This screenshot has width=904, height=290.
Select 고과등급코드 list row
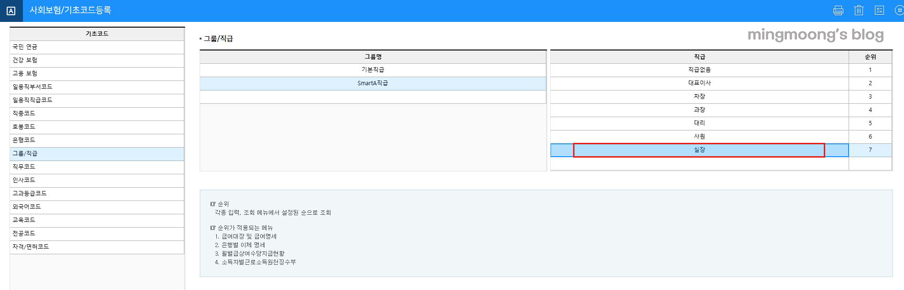click(97, 194)
